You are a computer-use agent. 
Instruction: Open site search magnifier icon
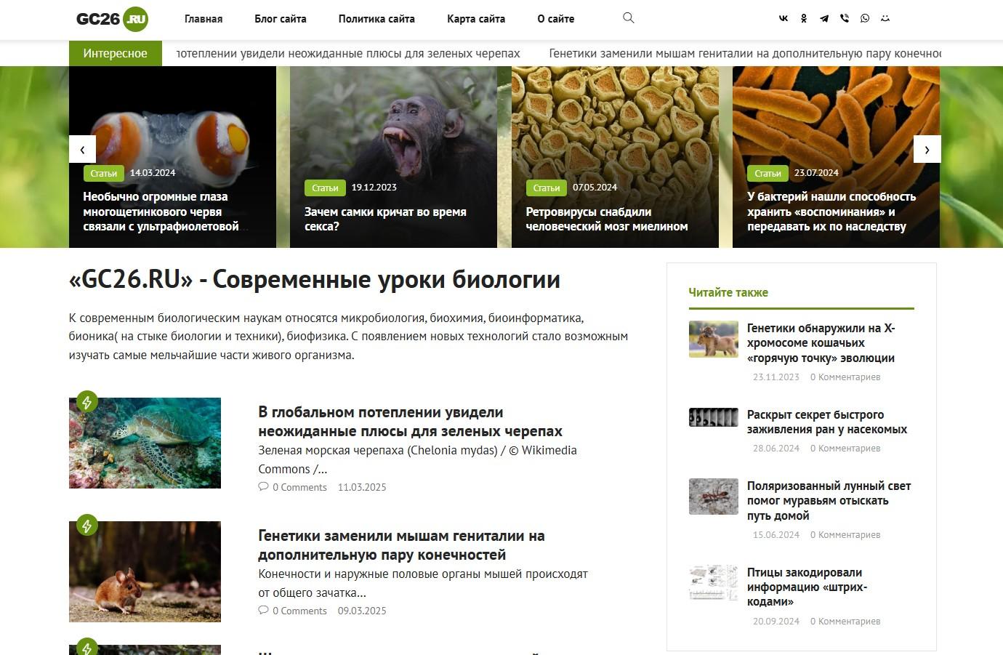(629, 18)
